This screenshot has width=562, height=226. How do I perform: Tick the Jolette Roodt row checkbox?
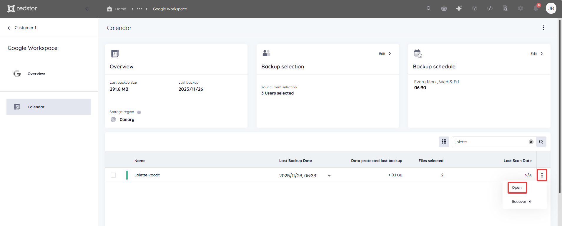(113, 175)
